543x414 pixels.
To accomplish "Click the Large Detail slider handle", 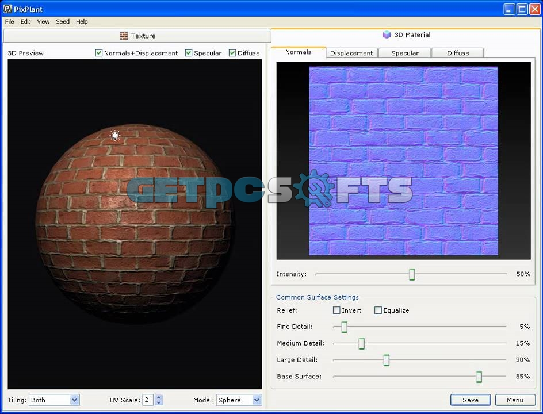I will [x=387, y=360].
